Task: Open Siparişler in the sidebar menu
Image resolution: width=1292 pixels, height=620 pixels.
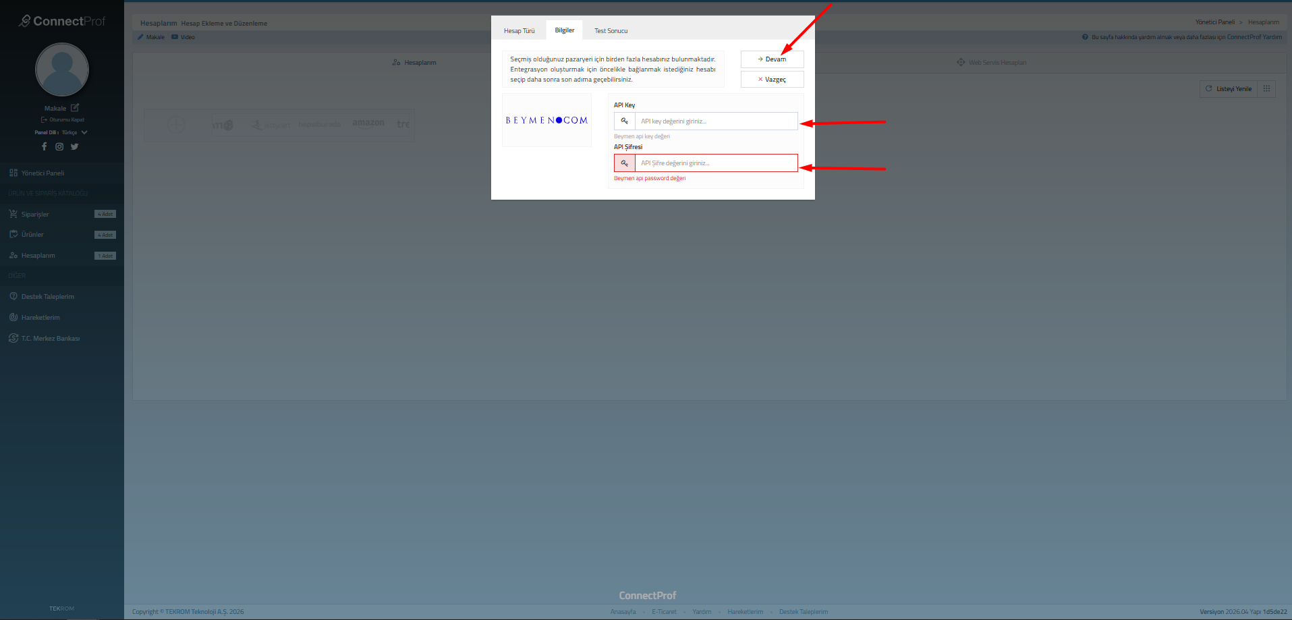Action: (x=35, y=215)
